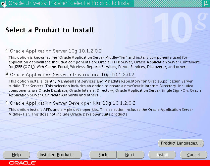Open Product Languages dialog
The image size is (210, 166).
181,143
